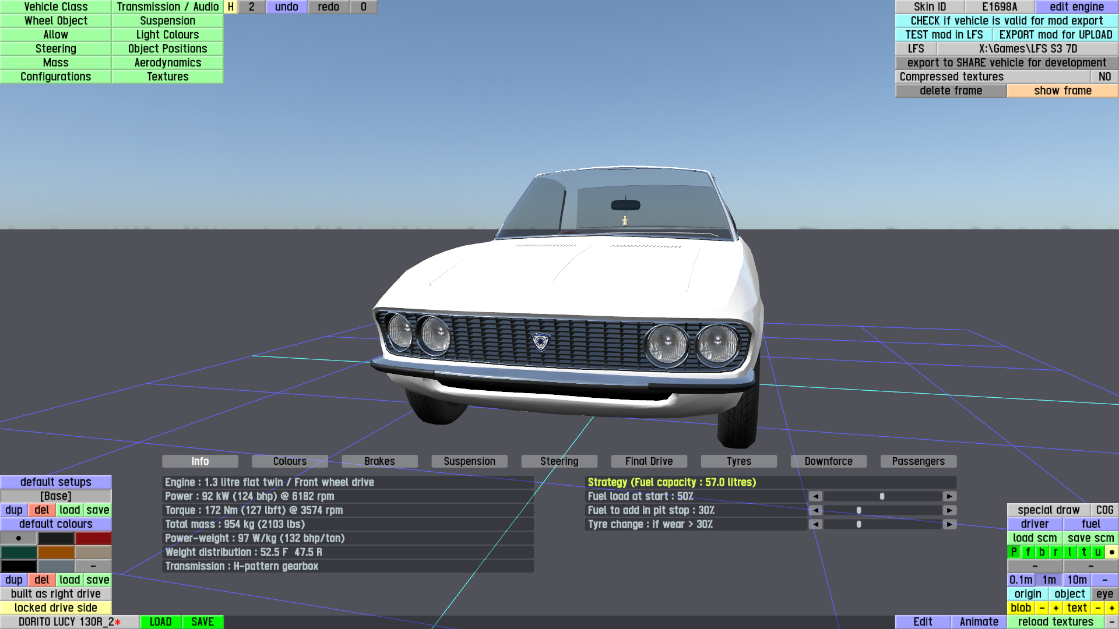Click the left arrow for tyre change wear

816,524
